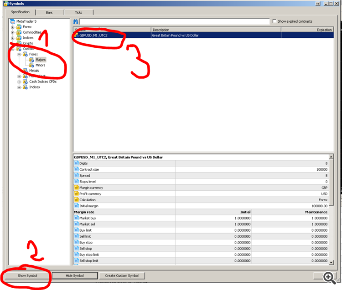Screen dimensions: 342x290
Task: Click the MetaTrader 5 root icon
Action: pos(13,21)
